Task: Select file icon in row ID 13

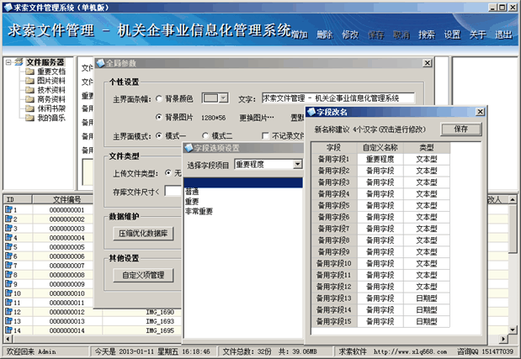Action: tap(8, 321)
